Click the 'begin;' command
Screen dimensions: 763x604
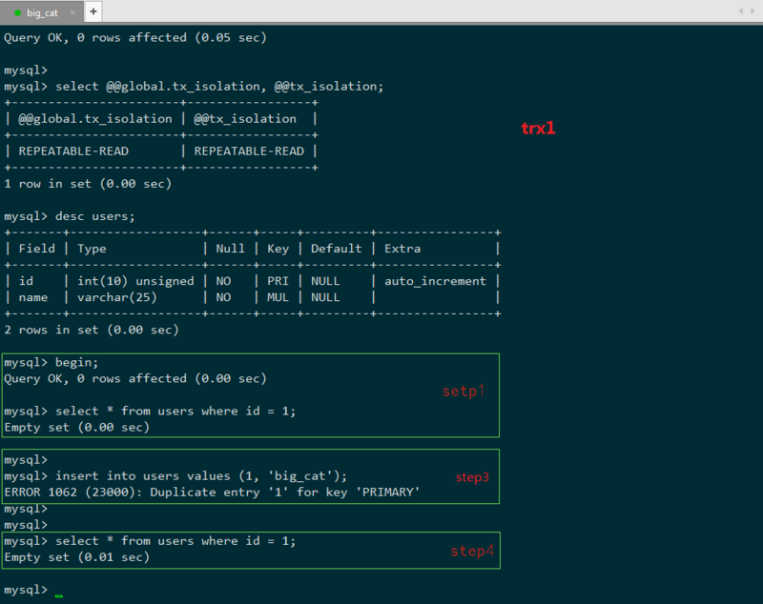77,363
